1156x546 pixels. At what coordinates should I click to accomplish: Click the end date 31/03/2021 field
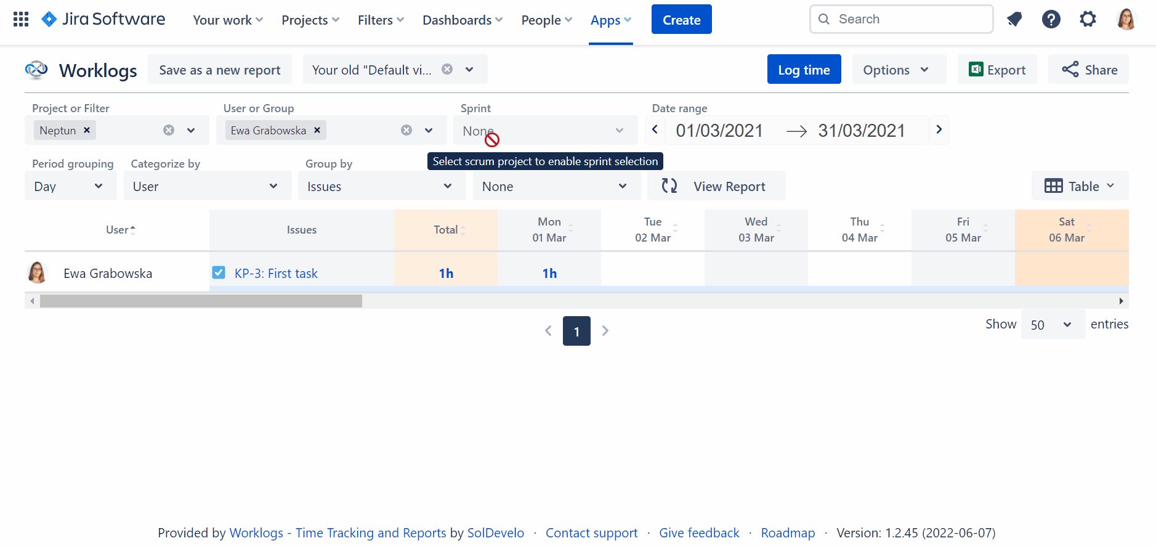[862, 130]
